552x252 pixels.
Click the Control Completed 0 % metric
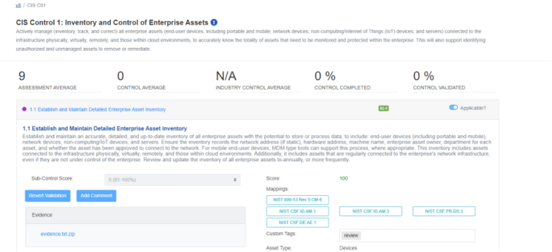coord(325,76)
